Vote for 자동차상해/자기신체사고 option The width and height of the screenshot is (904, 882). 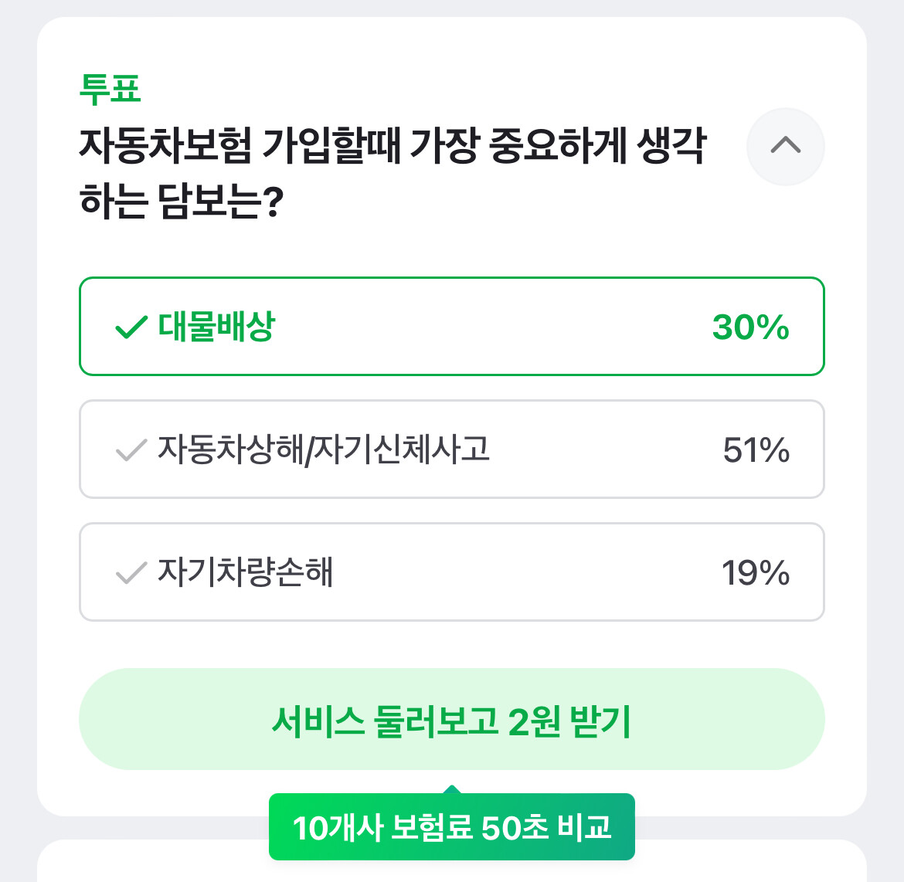coord(451,449)
